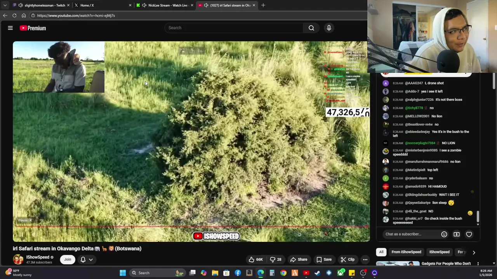The image size is (497, 279).
Task: Close the slightlyhomelessman Twitch tab
Action: click(68, 5)
